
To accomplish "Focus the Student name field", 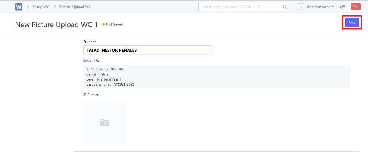I will coord(148,50).
